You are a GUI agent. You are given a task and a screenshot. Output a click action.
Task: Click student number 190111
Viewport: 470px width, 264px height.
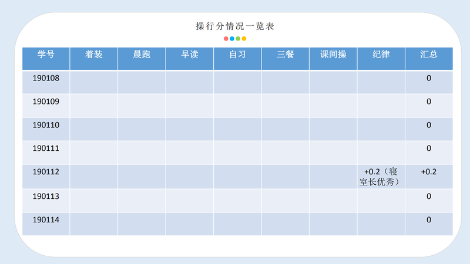pos(46,148)
